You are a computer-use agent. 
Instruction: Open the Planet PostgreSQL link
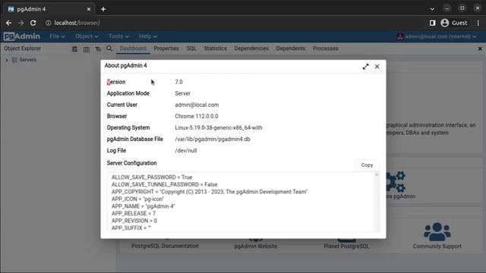pos(346,246)
